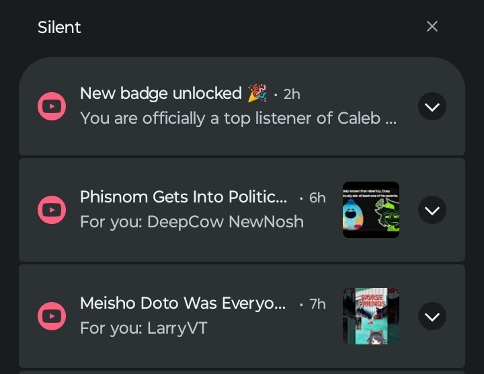Open the Phisnom Gets Into Politics title
Viewport: 484px width, 374px height.
tap(183, 197)
